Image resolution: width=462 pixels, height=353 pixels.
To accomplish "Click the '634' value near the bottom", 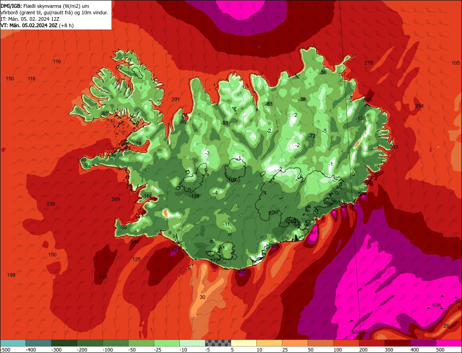I will point(356,332).
